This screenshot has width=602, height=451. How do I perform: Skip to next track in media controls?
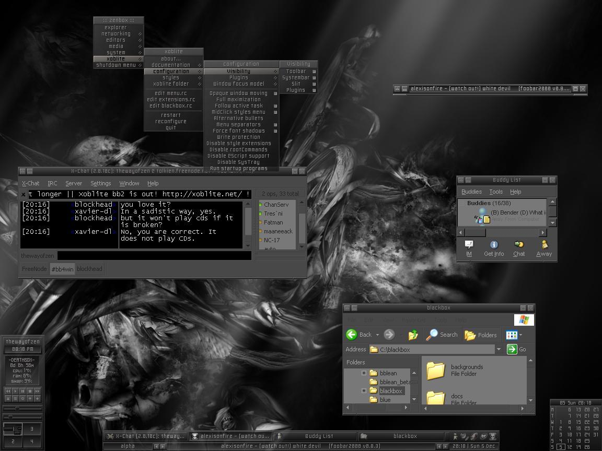pyautogui.click(x=37, y=391)
